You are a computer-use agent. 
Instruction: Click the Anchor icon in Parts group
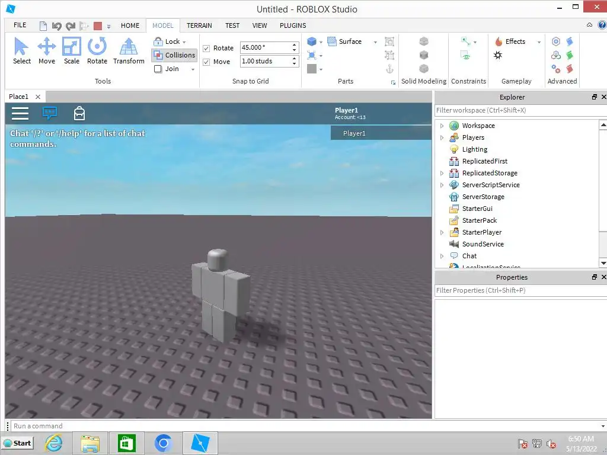pyautogui.click(x=389, y=69)
